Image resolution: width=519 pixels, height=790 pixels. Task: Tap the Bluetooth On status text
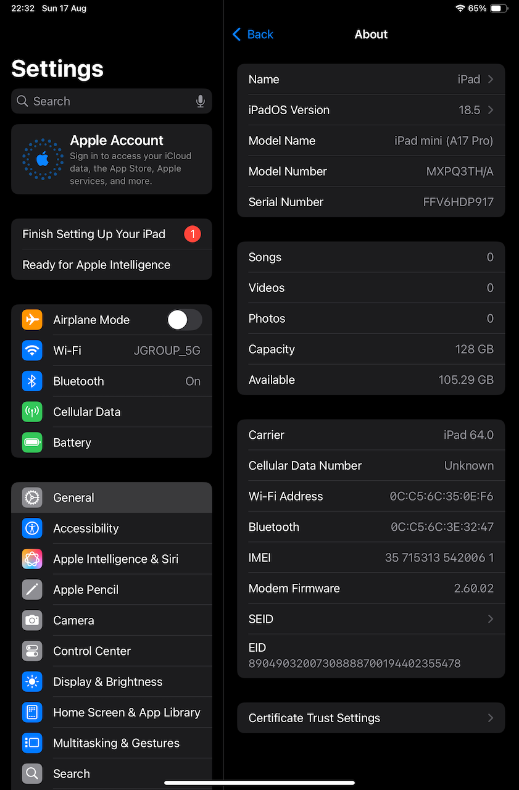[193, 381]
